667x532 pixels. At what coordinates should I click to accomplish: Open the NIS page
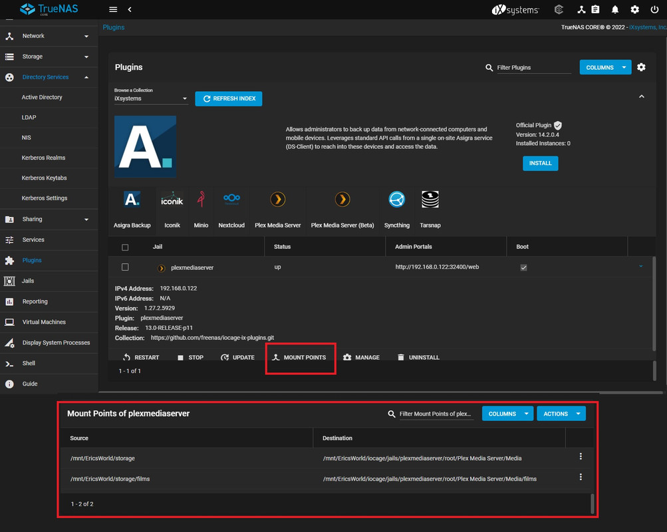[27, 138]
